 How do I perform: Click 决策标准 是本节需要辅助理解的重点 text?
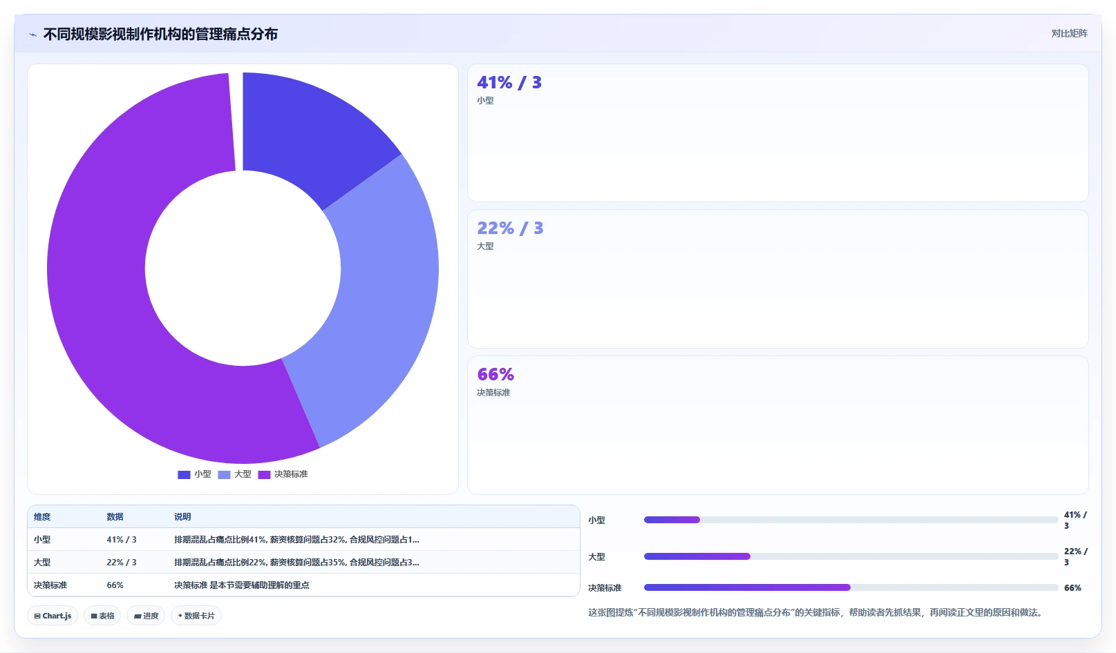[x=242, y=585]
